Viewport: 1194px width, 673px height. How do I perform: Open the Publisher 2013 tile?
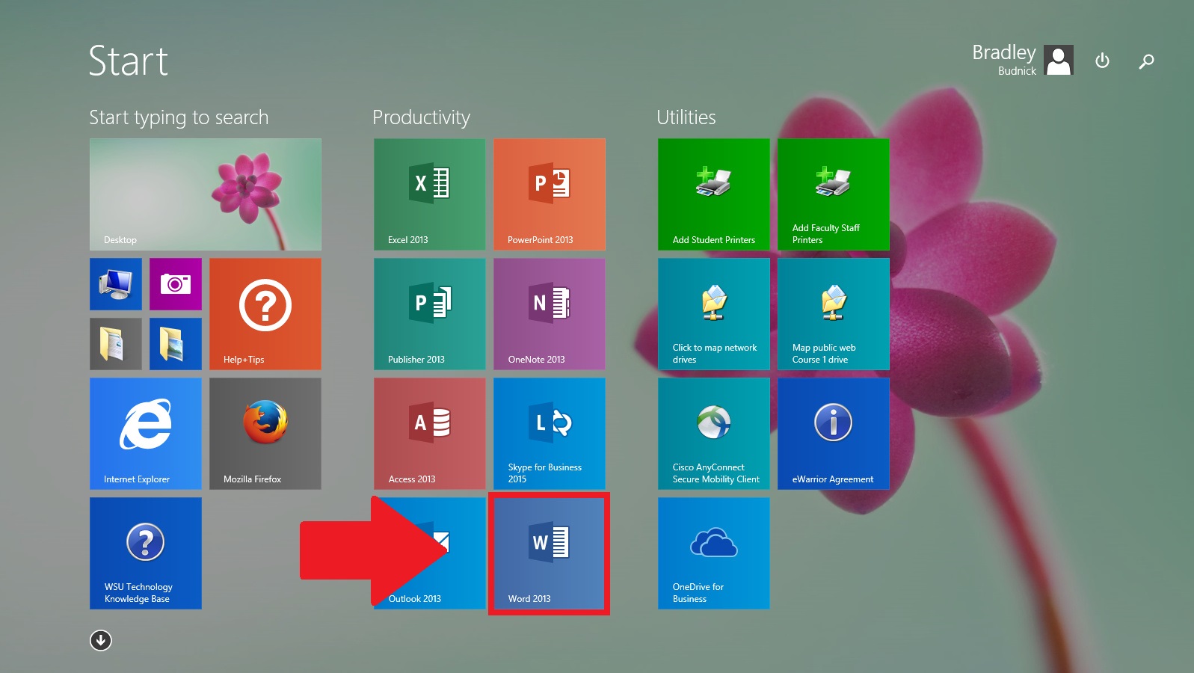(429, 313)
